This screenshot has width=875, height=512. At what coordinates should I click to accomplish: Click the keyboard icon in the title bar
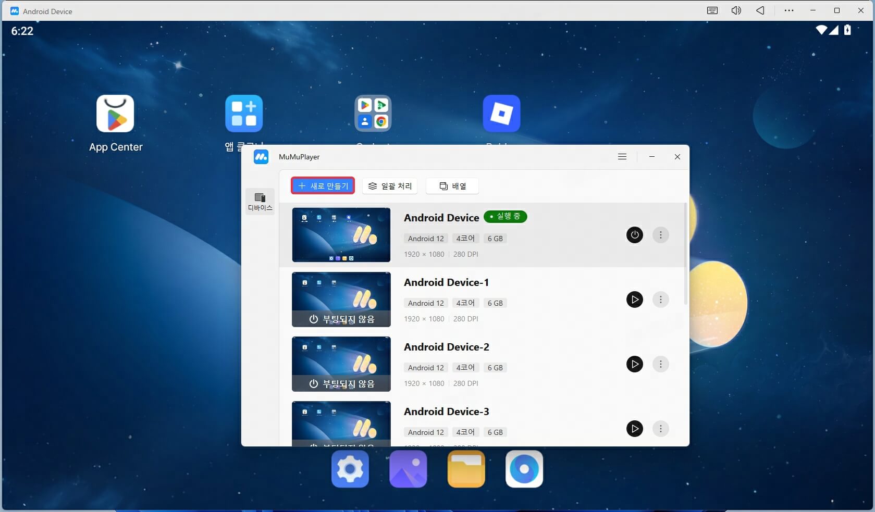click(x=712, y=10)
